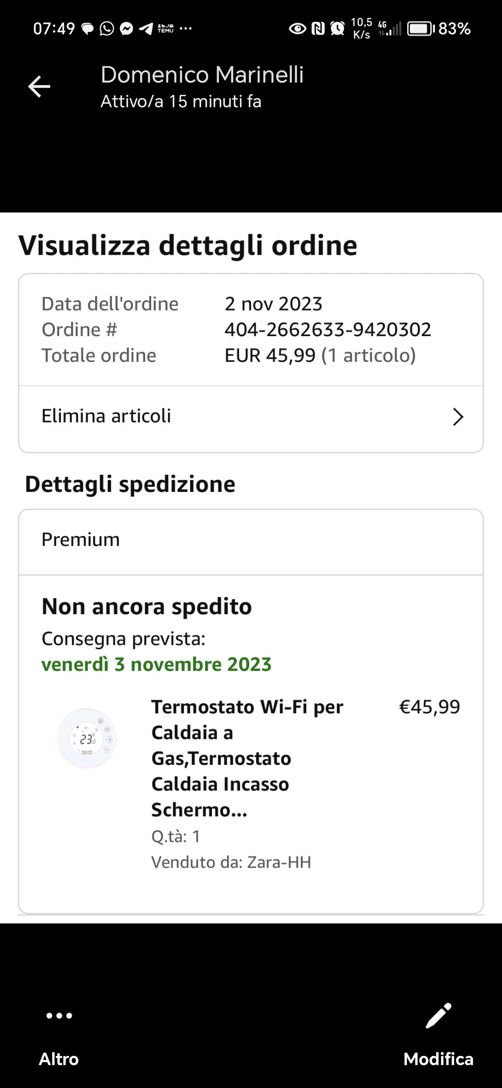
Task: Tap the battery indicator icon
Action: coord(420,29)
